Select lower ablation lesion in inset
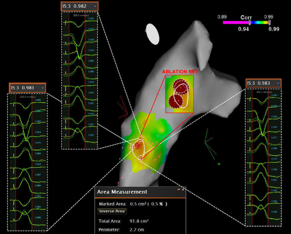This screenshot has height=234, width=291. coord(177,101)
